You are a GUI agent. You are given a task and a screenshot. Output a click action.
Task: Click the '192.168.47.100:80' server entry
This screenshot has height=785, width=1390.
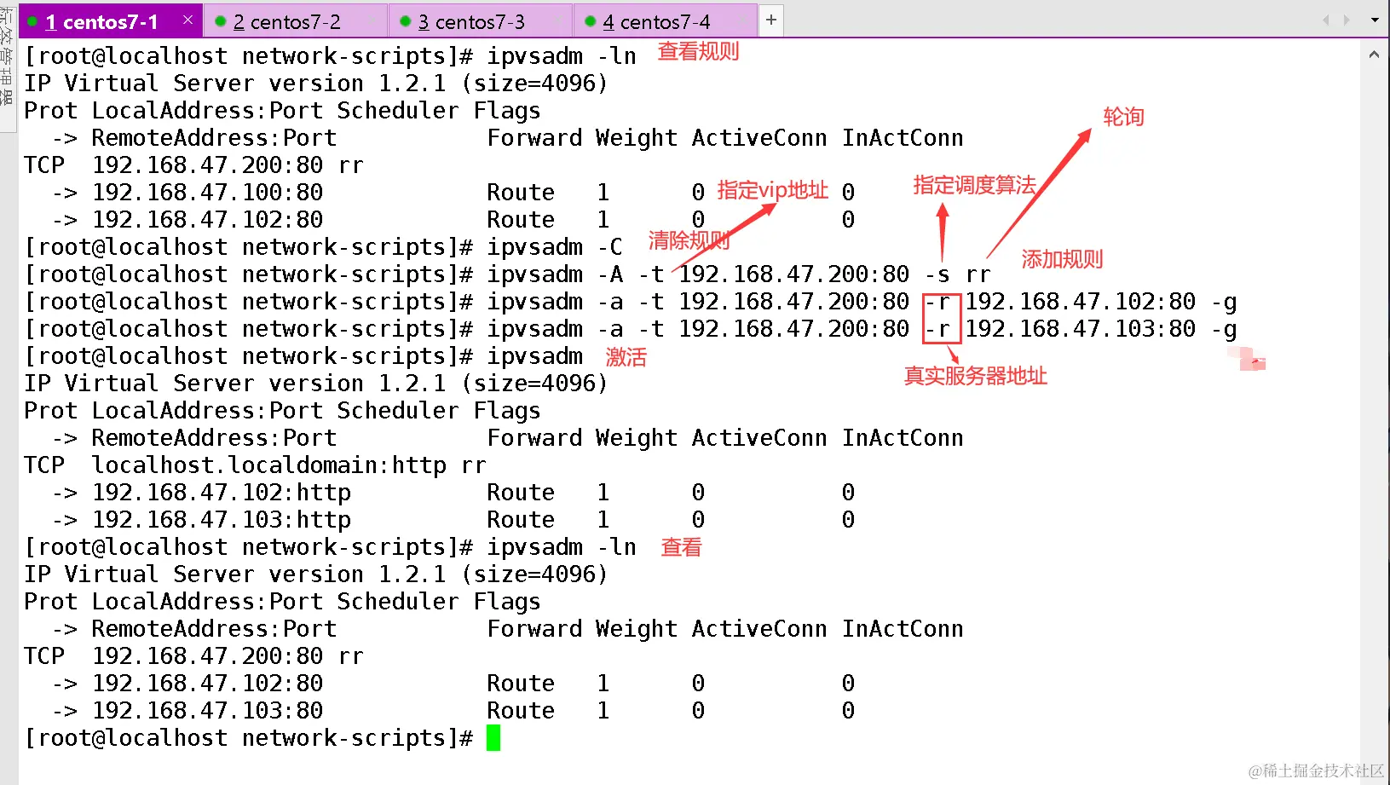(207, 193)
